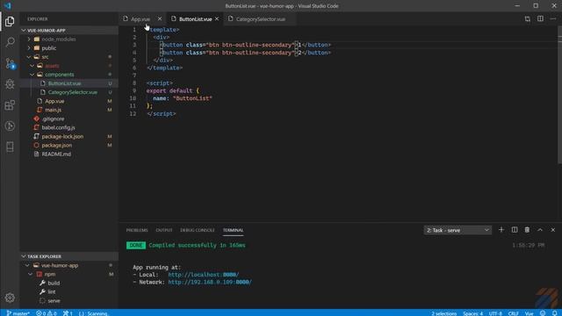Open the Explorer view in the activity bar

click(x=10, y=21)
